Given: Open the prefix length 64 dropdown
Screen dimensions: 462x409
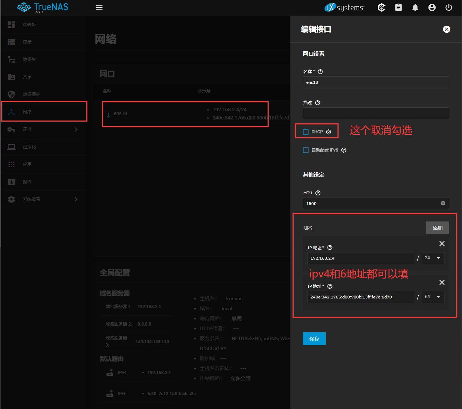Looking at the screenshot, I should 433,297.
